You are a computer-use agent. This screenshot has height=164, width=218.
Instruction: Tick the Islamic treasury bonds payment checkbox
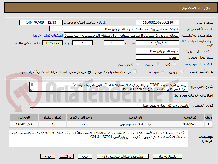(x=135, y=71)
